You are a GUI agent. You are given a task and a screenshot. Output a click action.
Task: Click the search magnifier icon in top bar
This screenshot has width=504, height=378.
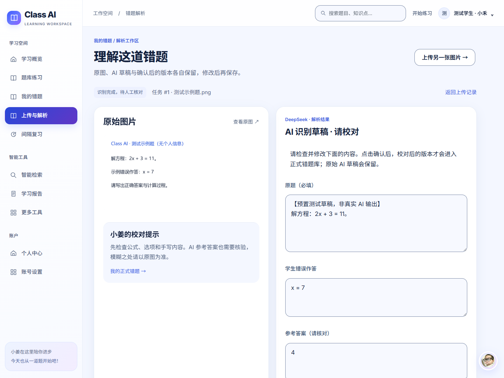pos(323,13)
